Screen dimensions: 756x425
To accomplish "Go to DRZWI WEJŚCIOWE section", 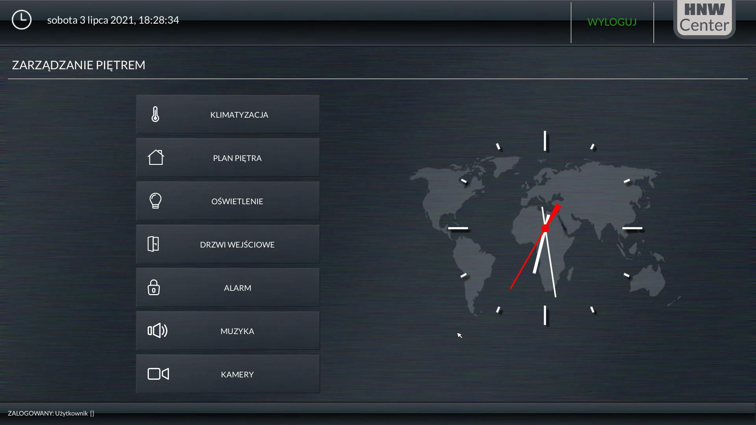I will 237,245.
